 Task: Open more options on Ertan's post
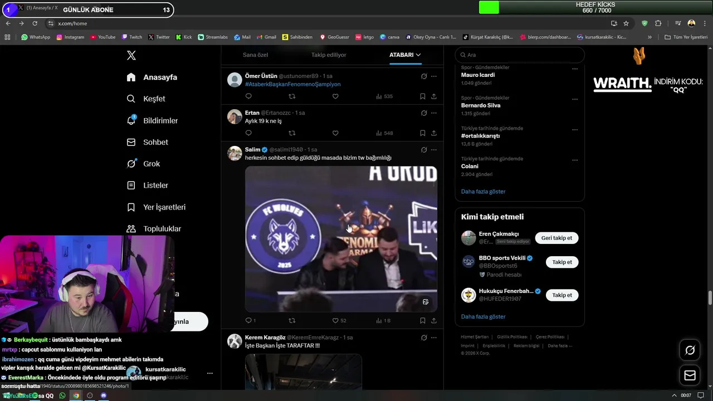(434, 113)
